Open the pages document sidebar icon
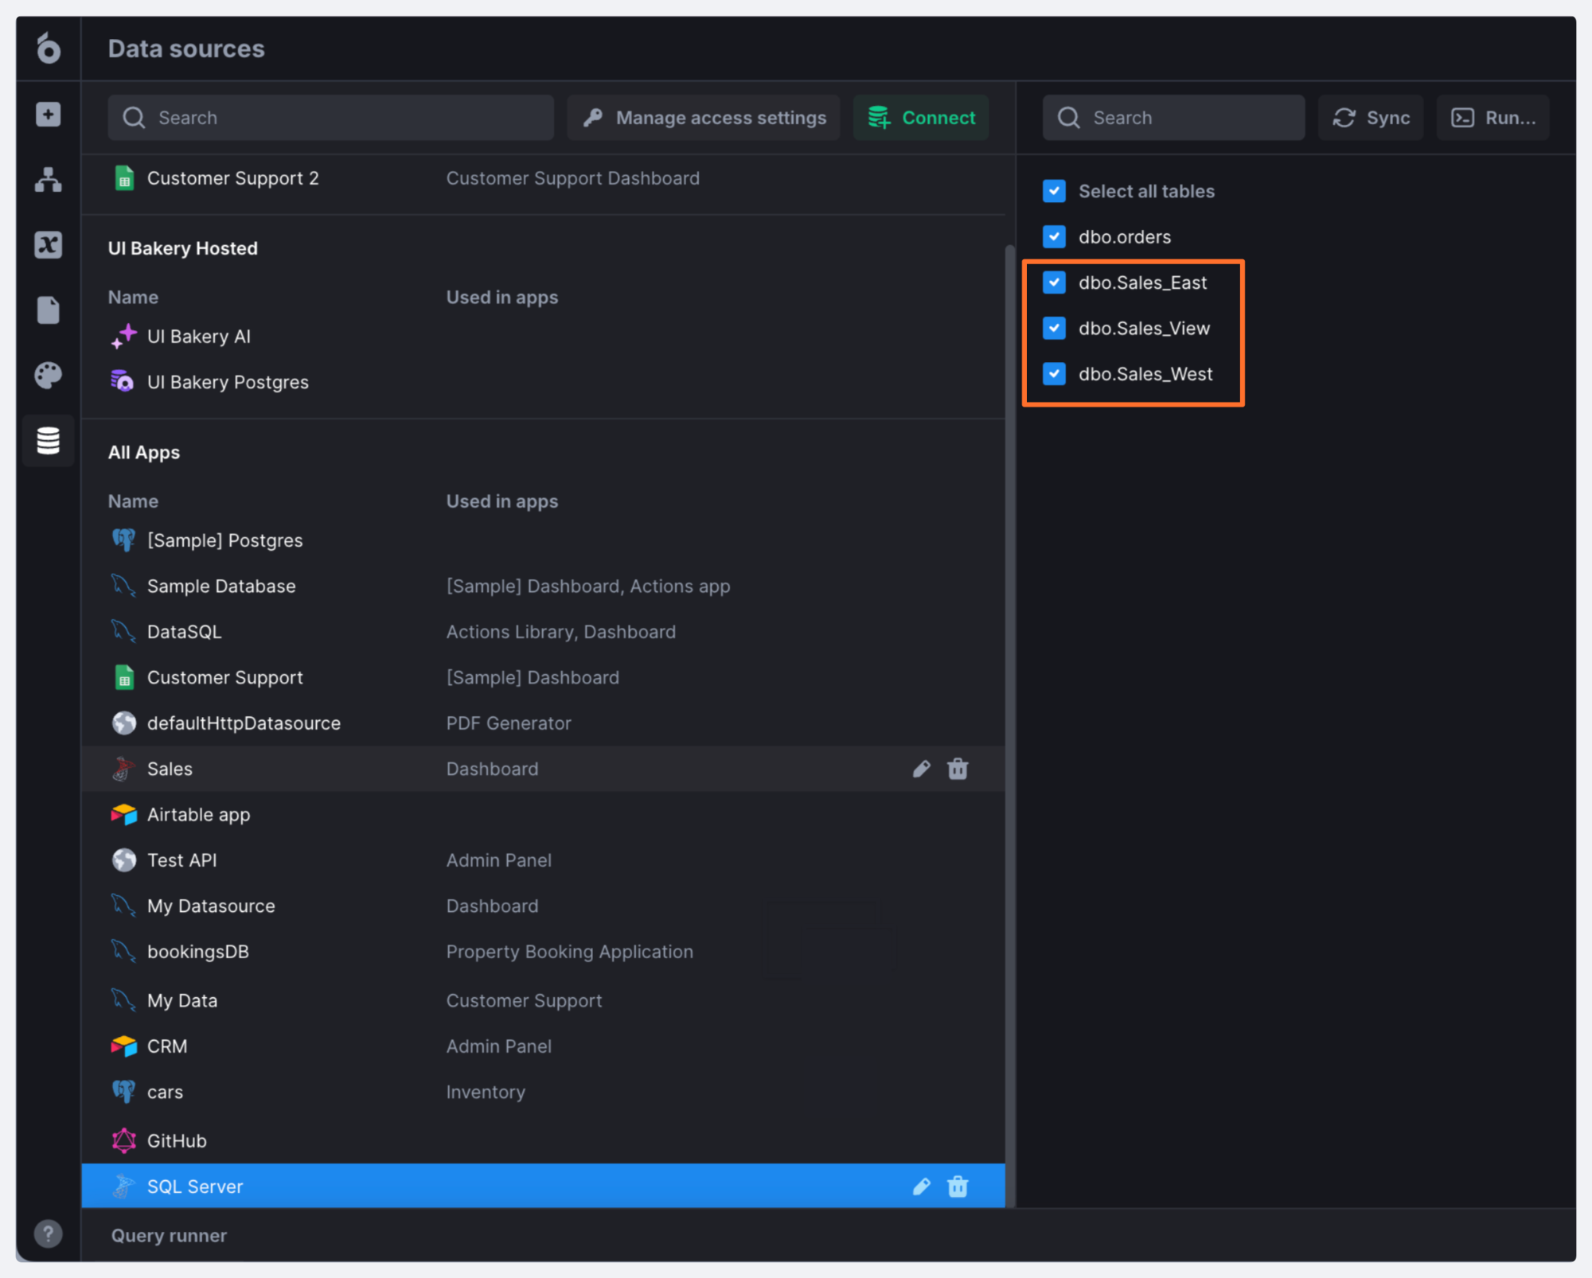Image resolution: width=1592 pixels, height=1278 pixels. click(x=49, y=310)
